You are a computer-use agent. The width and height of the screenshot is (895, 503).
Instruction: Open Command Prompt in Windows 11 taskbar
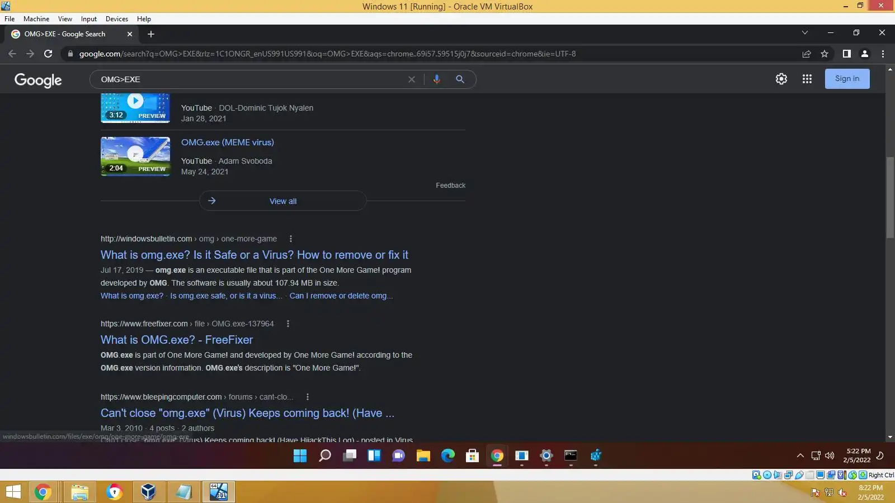[571, 456]
